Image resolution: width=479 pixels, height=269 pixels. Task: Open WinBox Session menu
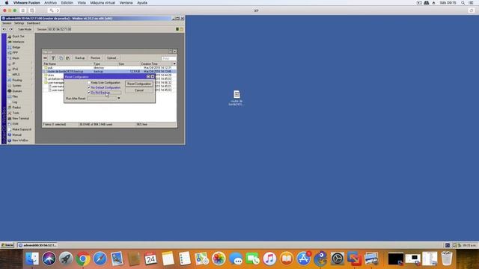7,23
